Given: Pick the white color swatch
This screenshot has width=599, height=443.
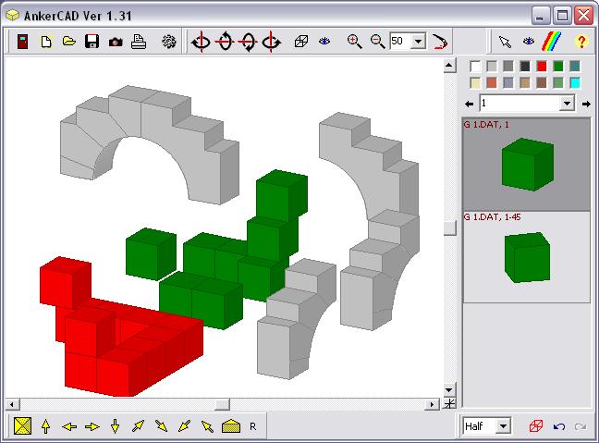Looking at the screenshot, I should point(475,67).
